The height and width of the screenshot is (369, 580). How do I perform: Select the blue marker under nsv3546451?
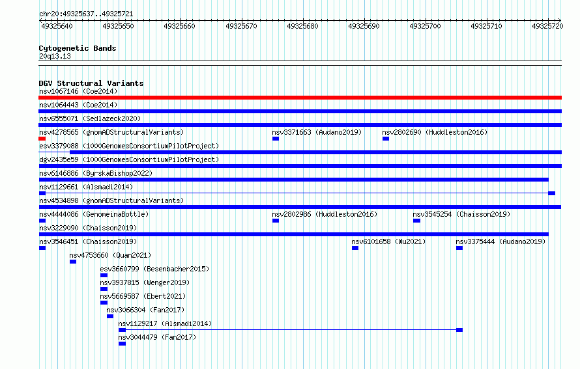(x=42, y=248)
